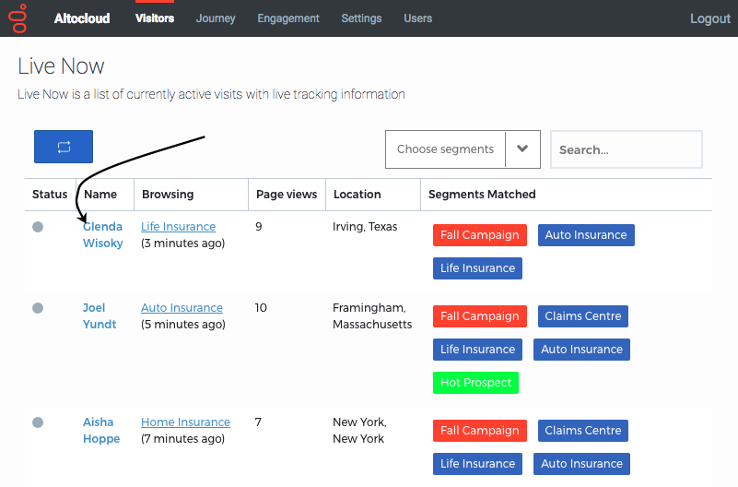Screen dimensions: 738x487
Task: Click Joel Yundt's grey status indicator
Action: (x=38, y=308)
